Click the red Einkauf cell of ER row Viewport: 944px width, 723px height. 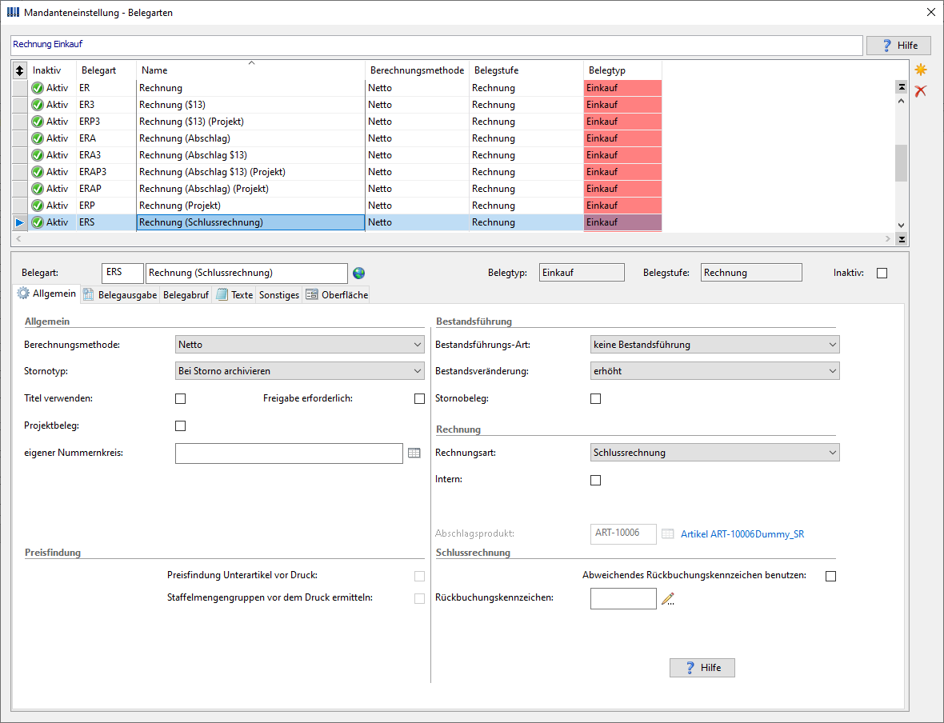622,88
